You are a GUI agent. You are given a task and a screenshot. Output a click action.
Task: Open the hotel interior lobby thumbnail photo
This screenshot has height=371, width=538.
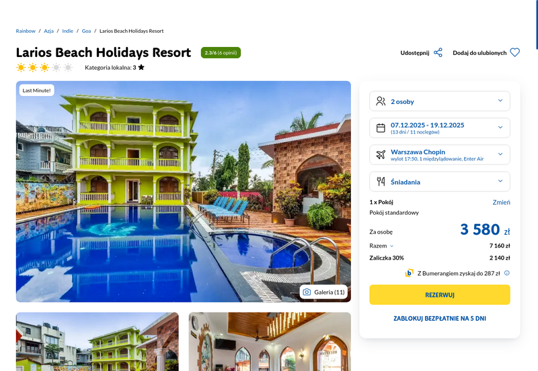tap(270, 341)
